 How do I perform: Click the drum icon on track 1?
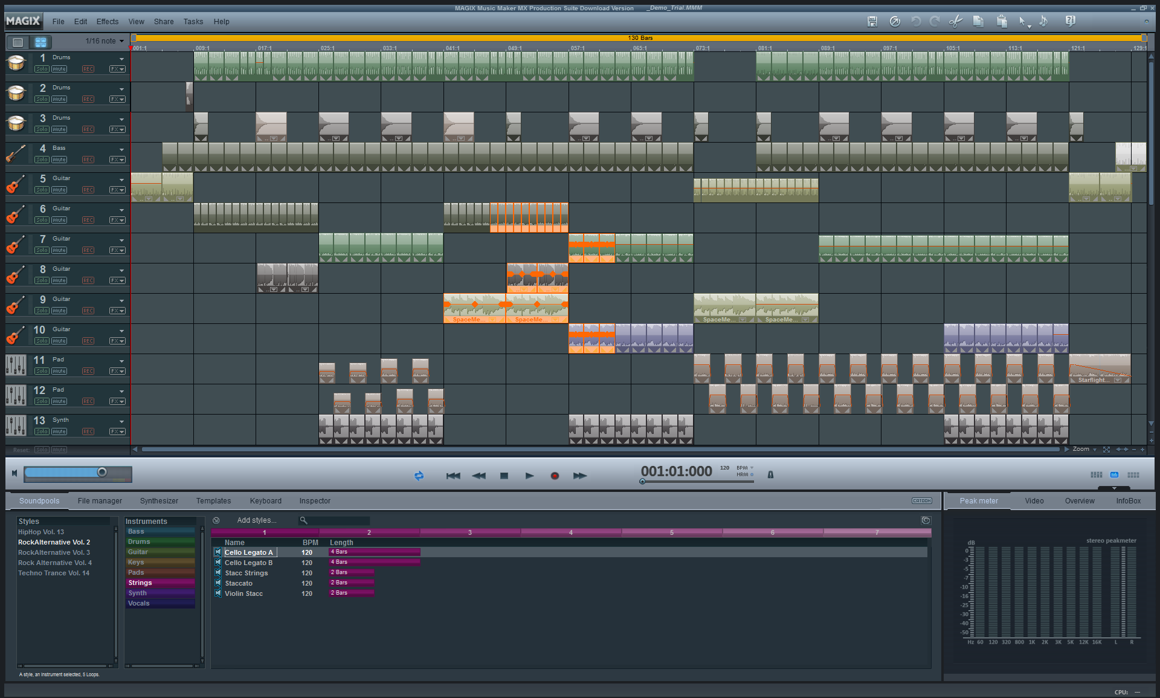coord(16,63)
